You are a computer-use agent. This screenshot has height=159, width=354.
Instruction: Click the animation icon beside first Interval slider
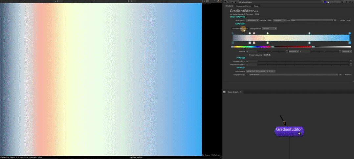287,52
